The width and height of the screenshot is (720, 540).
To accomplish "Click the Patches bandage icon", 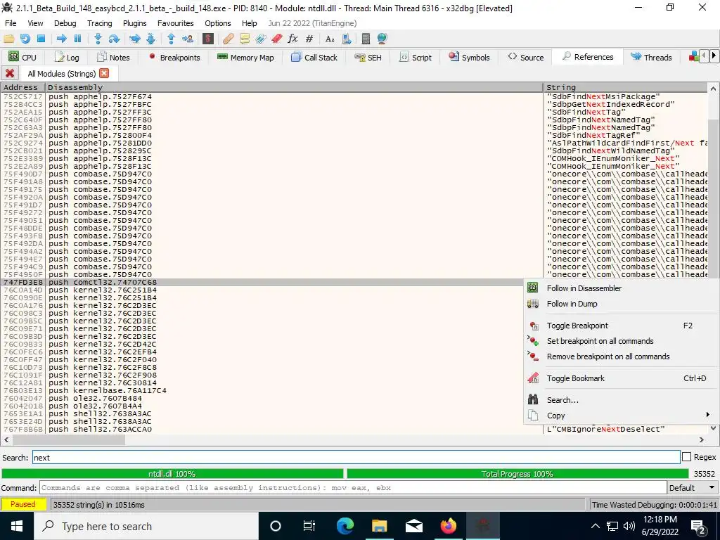I will (x=229, y=39).
